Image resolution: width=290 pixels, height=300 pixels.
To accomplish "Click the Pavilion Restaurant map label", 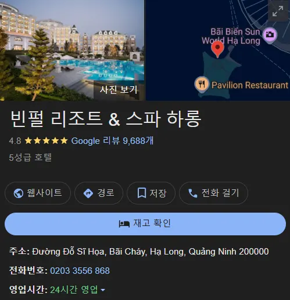I will tap(250, 85).
